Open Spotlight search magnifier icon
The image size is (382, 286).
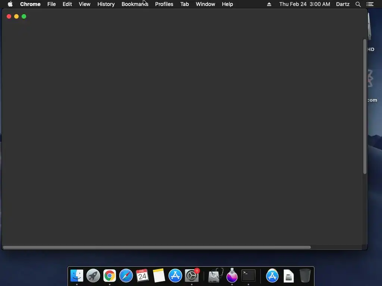[x=358, y=4]
